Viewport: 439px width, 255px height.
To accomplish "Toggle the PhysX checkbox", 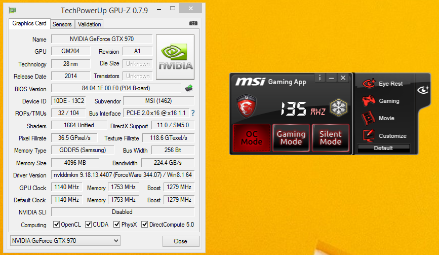I will (x=117, y=225).
